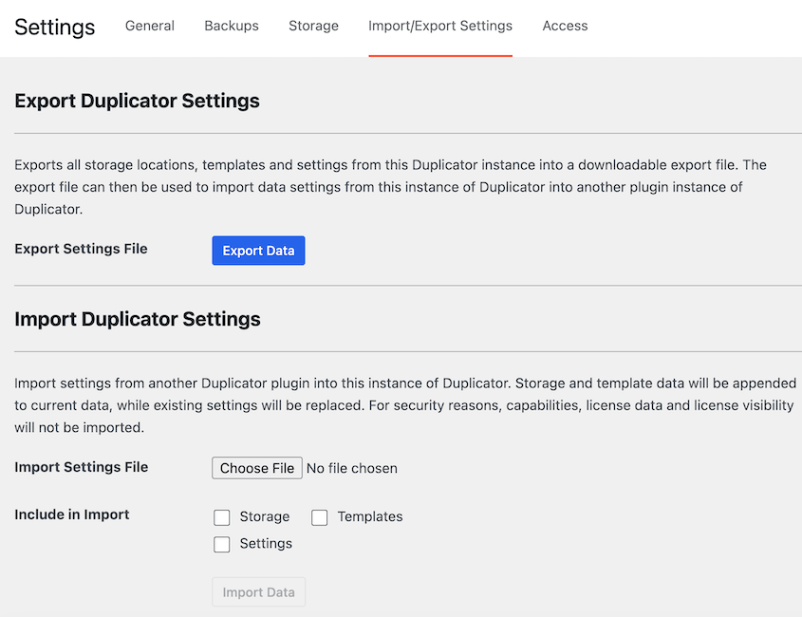802x617 pixels.
Task: Open the General settings tab
Action: click(x=150, y=26)
